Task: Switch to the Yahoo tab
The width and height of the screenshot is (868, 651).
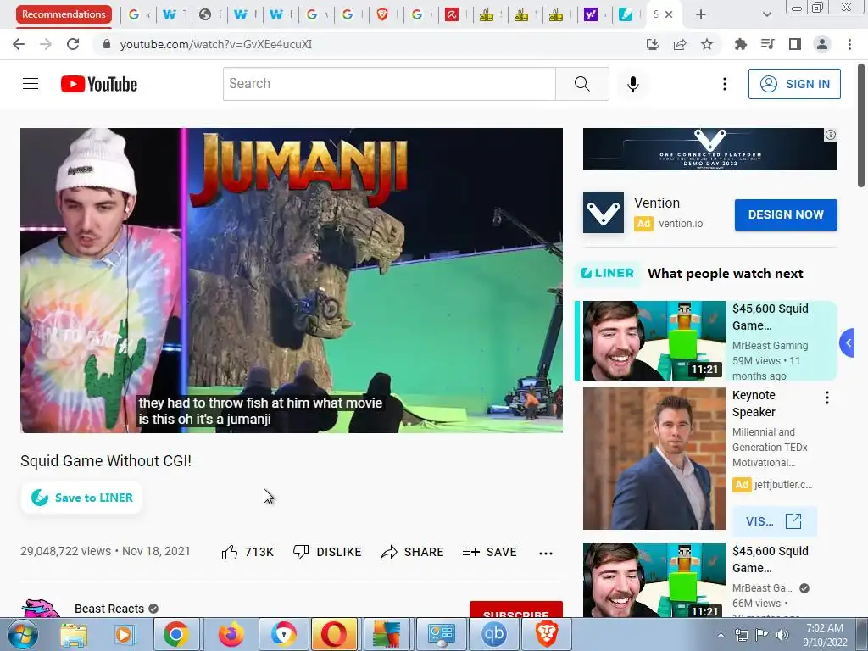Action: (591, 14)
